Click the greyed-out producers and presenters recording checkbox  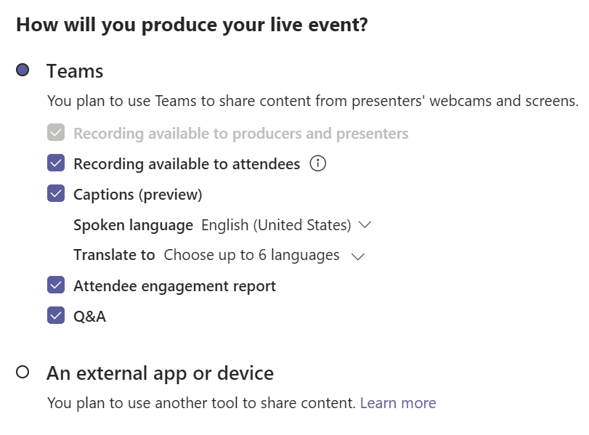click(56, 133)
